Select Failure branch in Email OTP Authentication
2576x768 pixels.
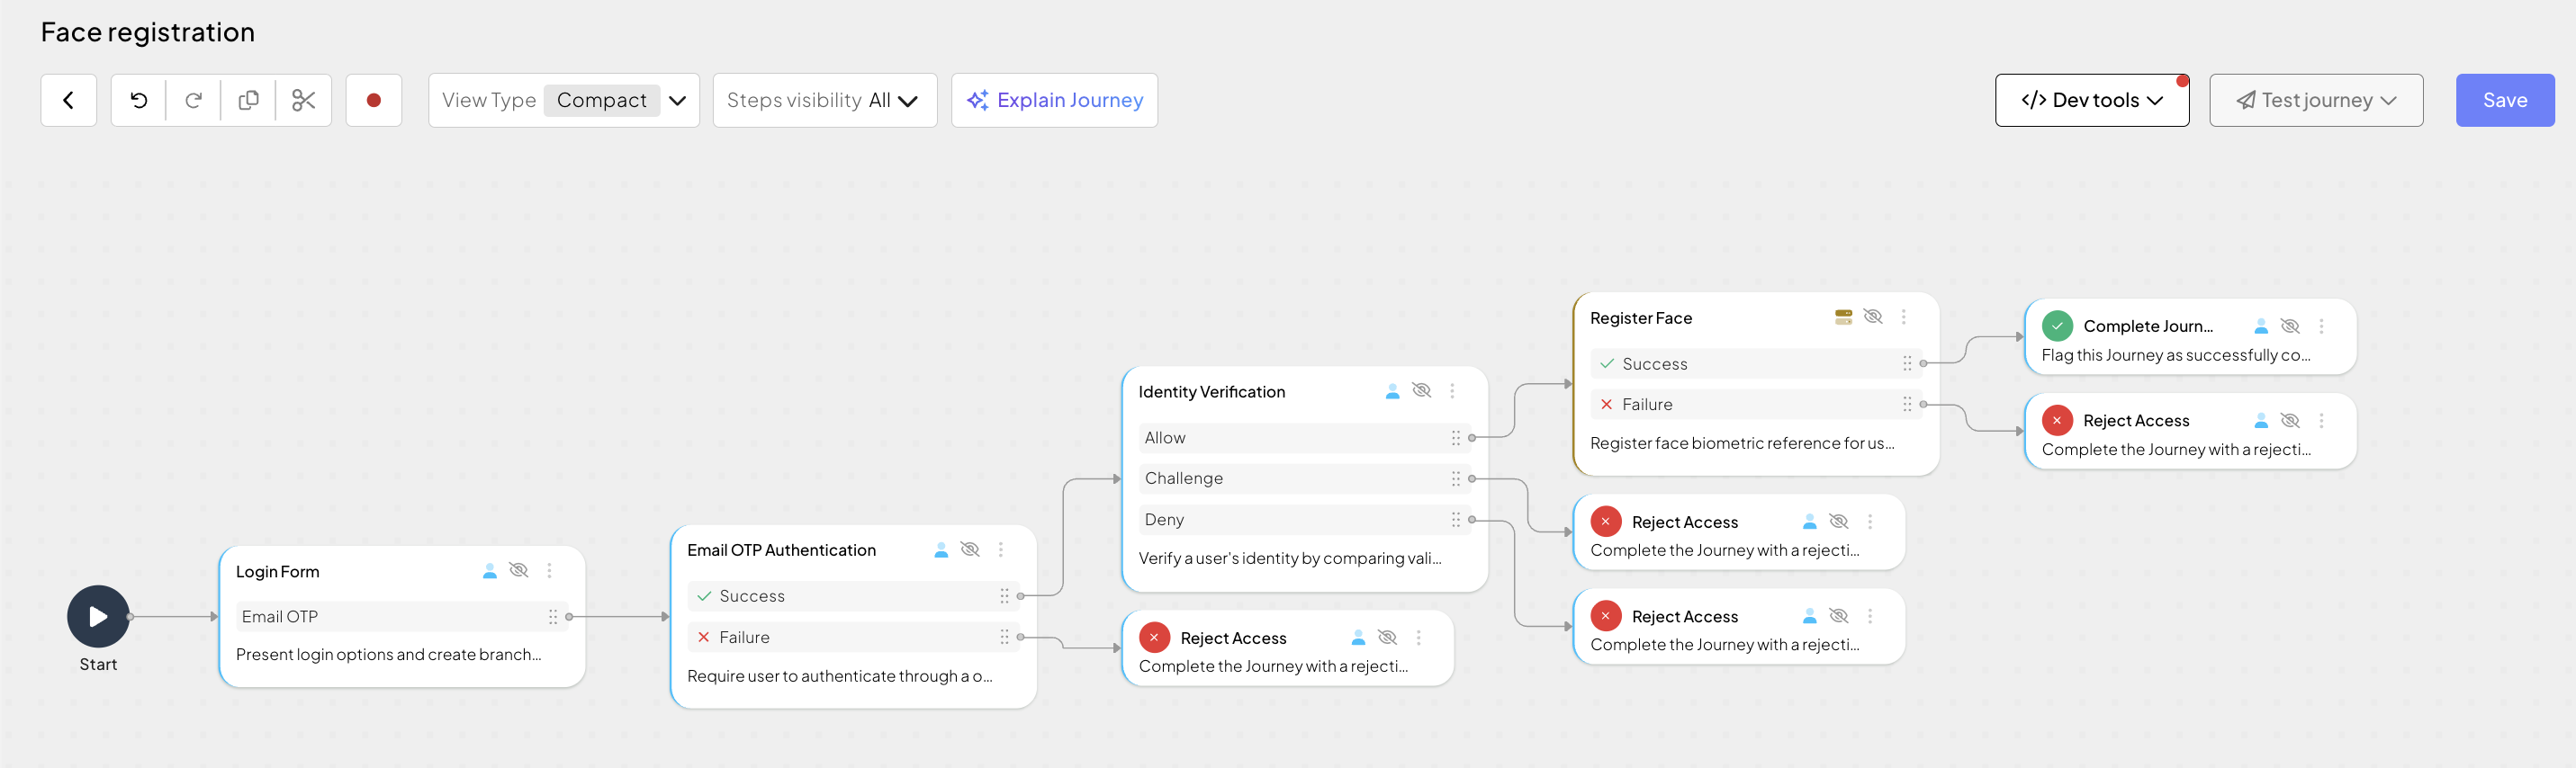tap(853, 638)
